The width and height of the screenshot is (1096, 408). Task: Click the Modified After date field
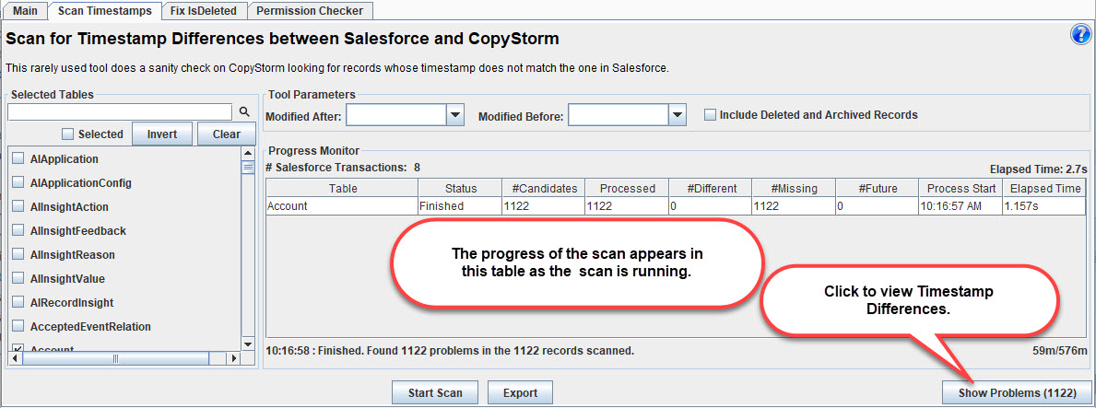click(x=396, y=115)
